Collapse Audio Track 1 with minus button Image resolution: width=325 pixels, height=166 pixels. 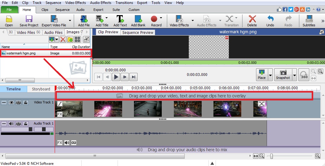[4, 124]
